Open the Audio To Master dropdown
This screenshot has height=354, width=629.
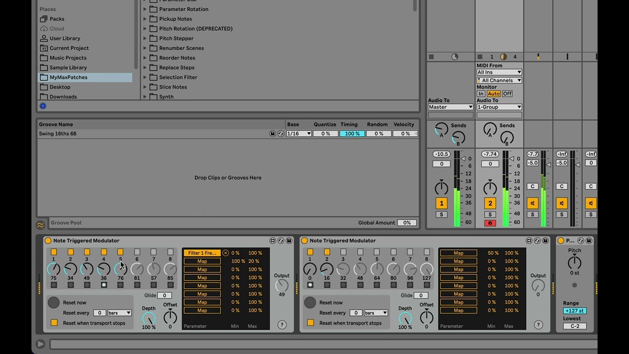click(450, 107)
